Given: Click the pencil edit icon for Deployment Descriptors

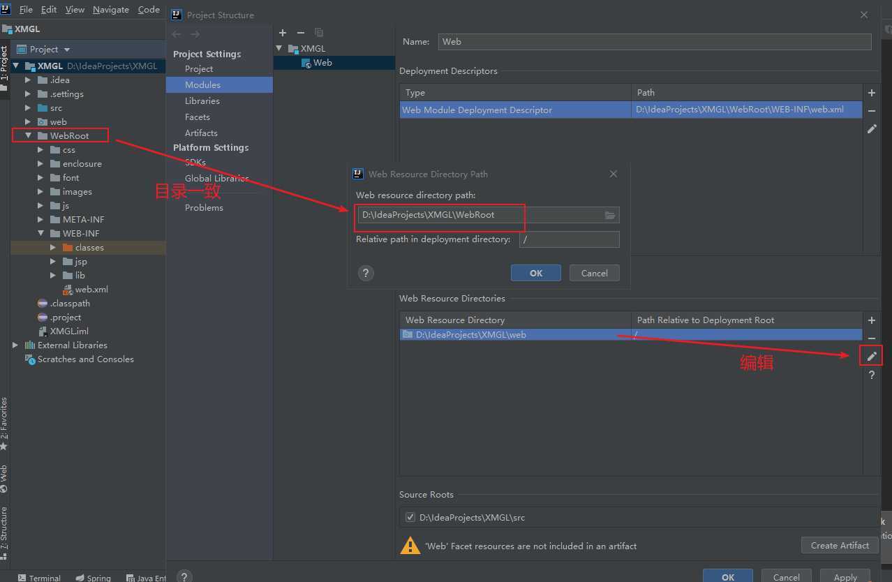Looking at the screenshot, I should 871,129.
